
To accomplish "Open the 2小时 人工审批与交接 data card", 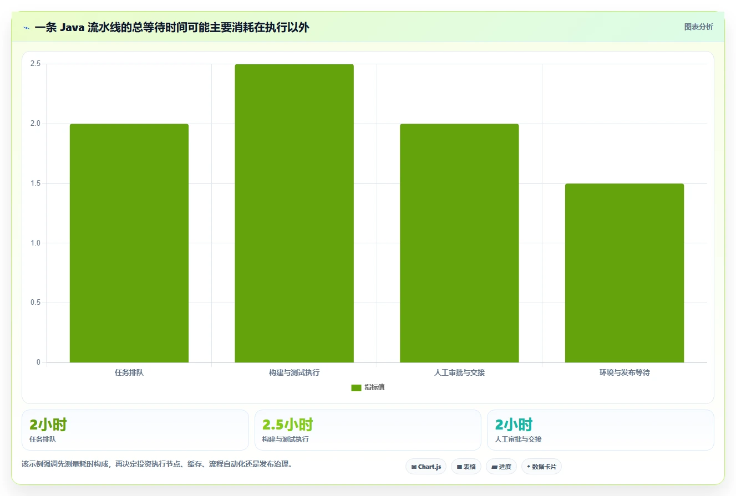I will point(601,430).
